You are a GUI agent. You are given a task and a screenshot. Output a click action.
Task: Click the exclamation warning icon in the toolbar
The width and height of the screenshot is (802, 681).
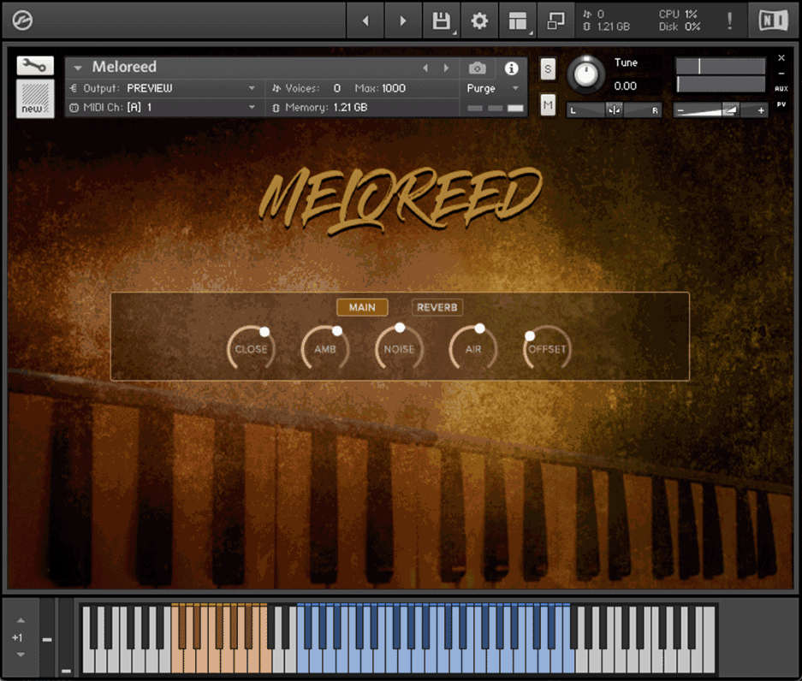coord(729,21)
